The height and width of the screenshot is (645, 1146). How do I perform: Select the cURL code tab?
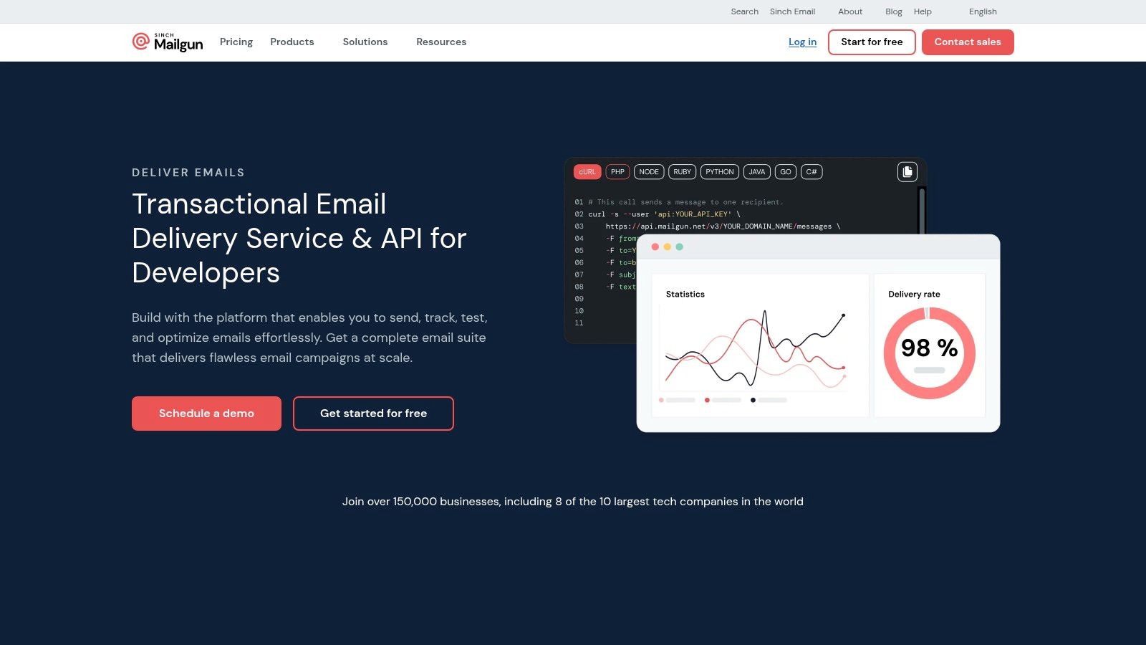coord(587,172)
